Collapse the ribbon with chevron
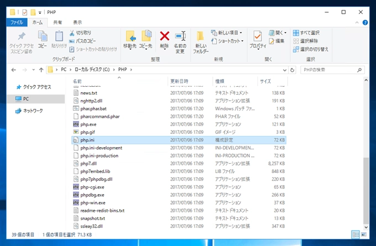The width and height of the screenshot is (376, 246). [357, 23]
